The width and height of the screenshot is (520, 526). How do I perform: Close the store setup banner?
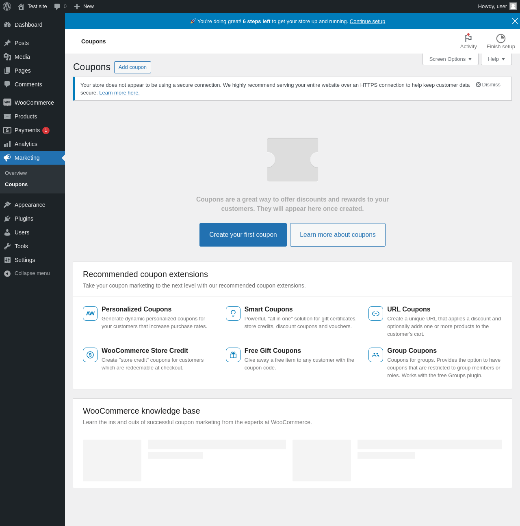pos(515,21)
